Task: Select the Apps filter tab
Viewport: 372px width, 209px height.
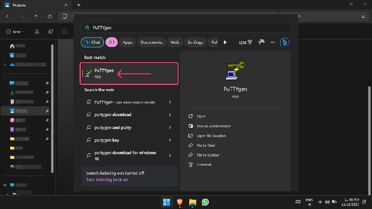Action: coord(127,42)
